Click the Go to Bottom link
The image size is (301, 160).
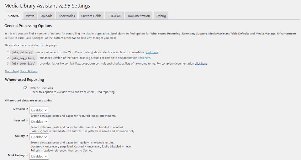(x=29, y=71)
